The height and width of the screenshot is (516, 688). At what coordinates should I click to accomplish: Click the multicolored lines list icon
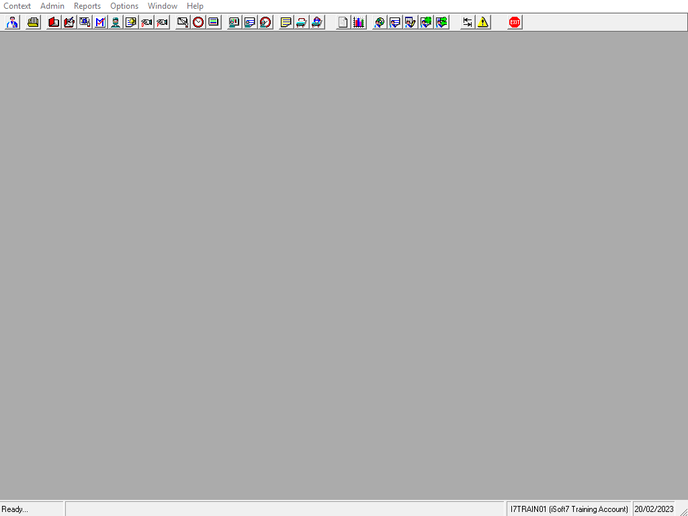(214, 22)
